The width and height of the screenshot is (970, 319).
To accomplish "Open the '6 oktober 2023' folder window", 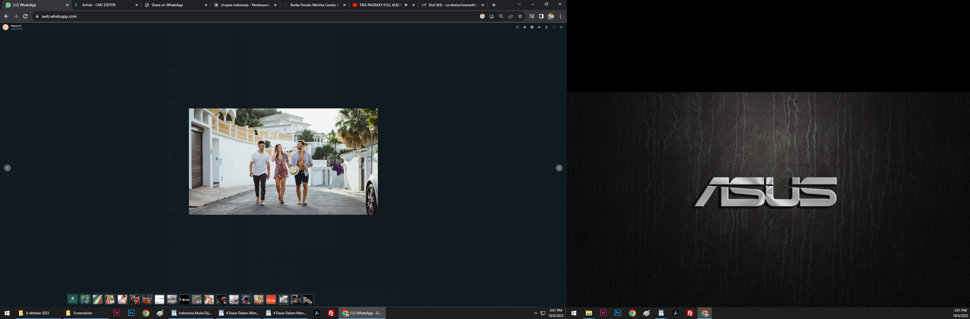I will tap(38, 313).
